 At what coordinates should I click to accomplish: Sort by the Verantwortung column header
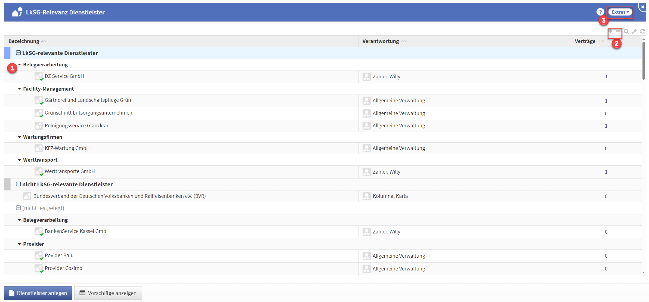[x=381, y=41]
